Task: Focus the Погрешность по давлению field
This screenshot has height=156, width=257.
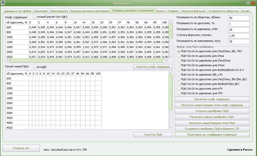Action: pos(239,30)
